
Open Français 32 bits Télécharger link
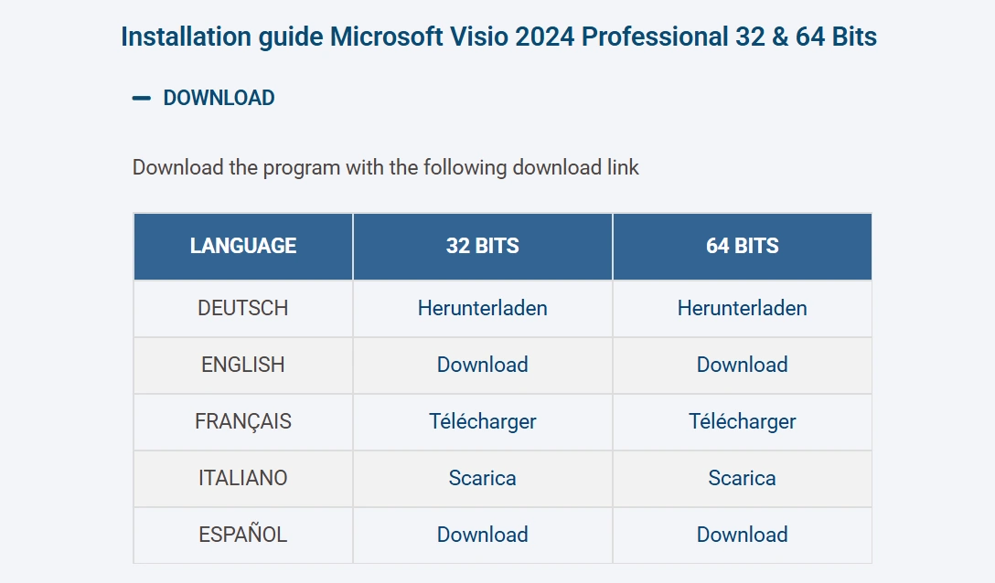pos(482,421)
